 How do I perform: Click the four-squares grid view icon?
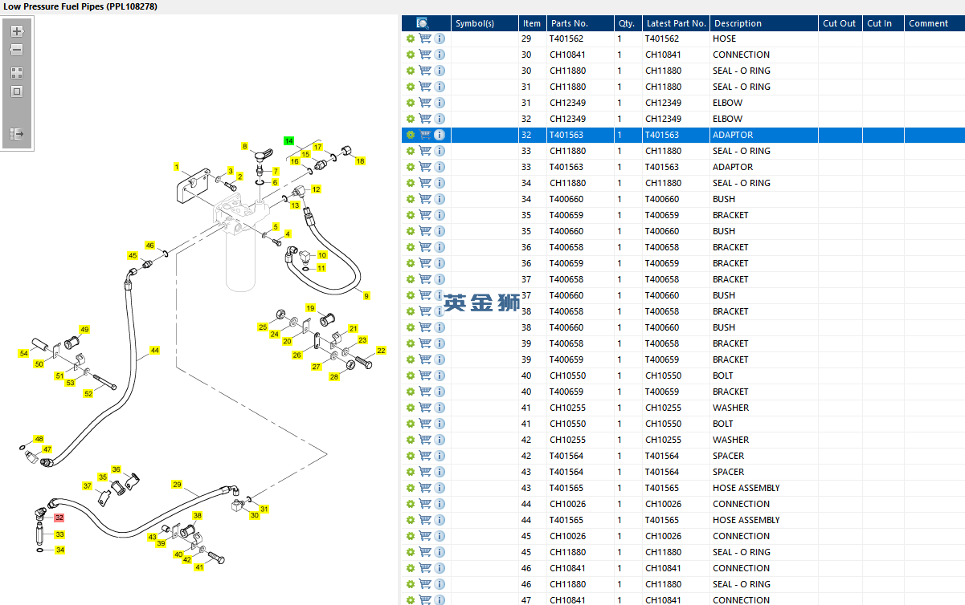pos(17,72)
